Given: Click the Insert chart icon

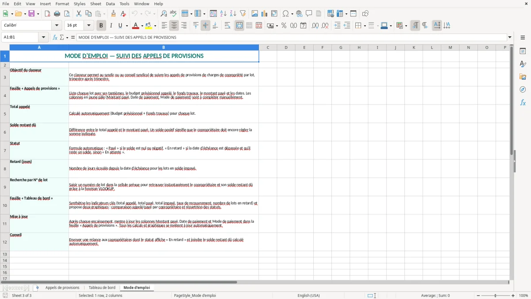Looking at the screenshot, I should (x=265, y=14).
